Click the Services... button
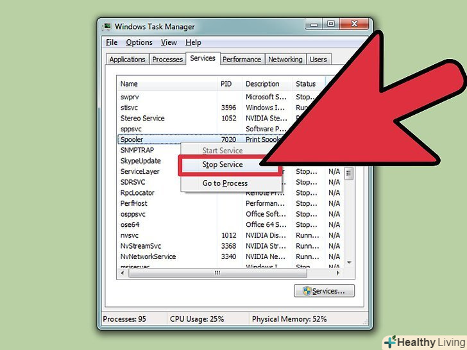Image resolution: width=467 pixels, height=350 pixels. 324,291
